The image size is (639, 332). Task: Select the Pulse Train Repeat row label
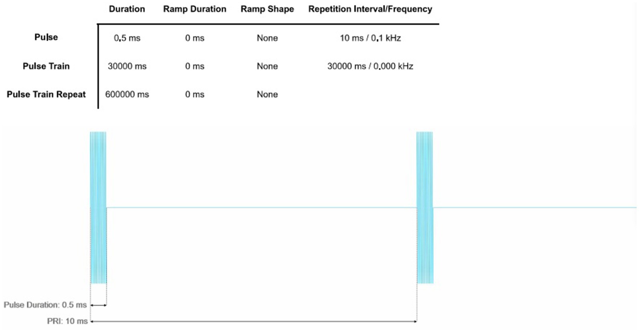(46, 94)
